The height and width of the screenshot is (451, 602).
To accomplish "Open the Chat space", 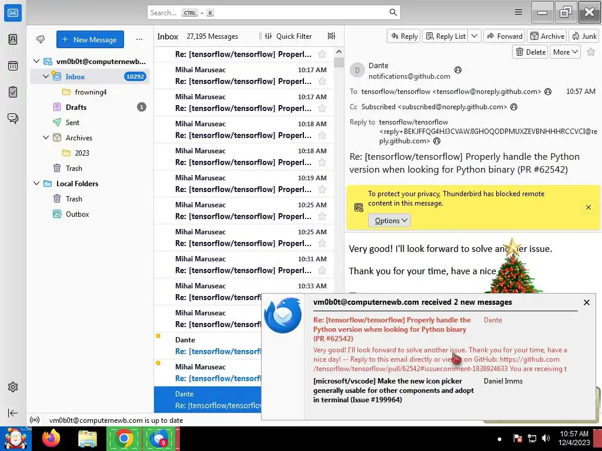I will pos(13,118).
